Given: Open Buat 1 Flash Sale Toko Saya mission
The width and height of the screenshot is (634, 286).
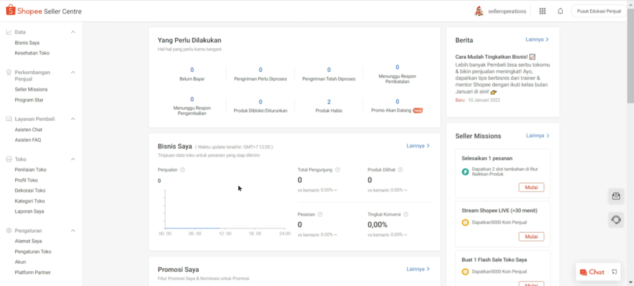Looking at the screenshot, I should pos(494,260).
